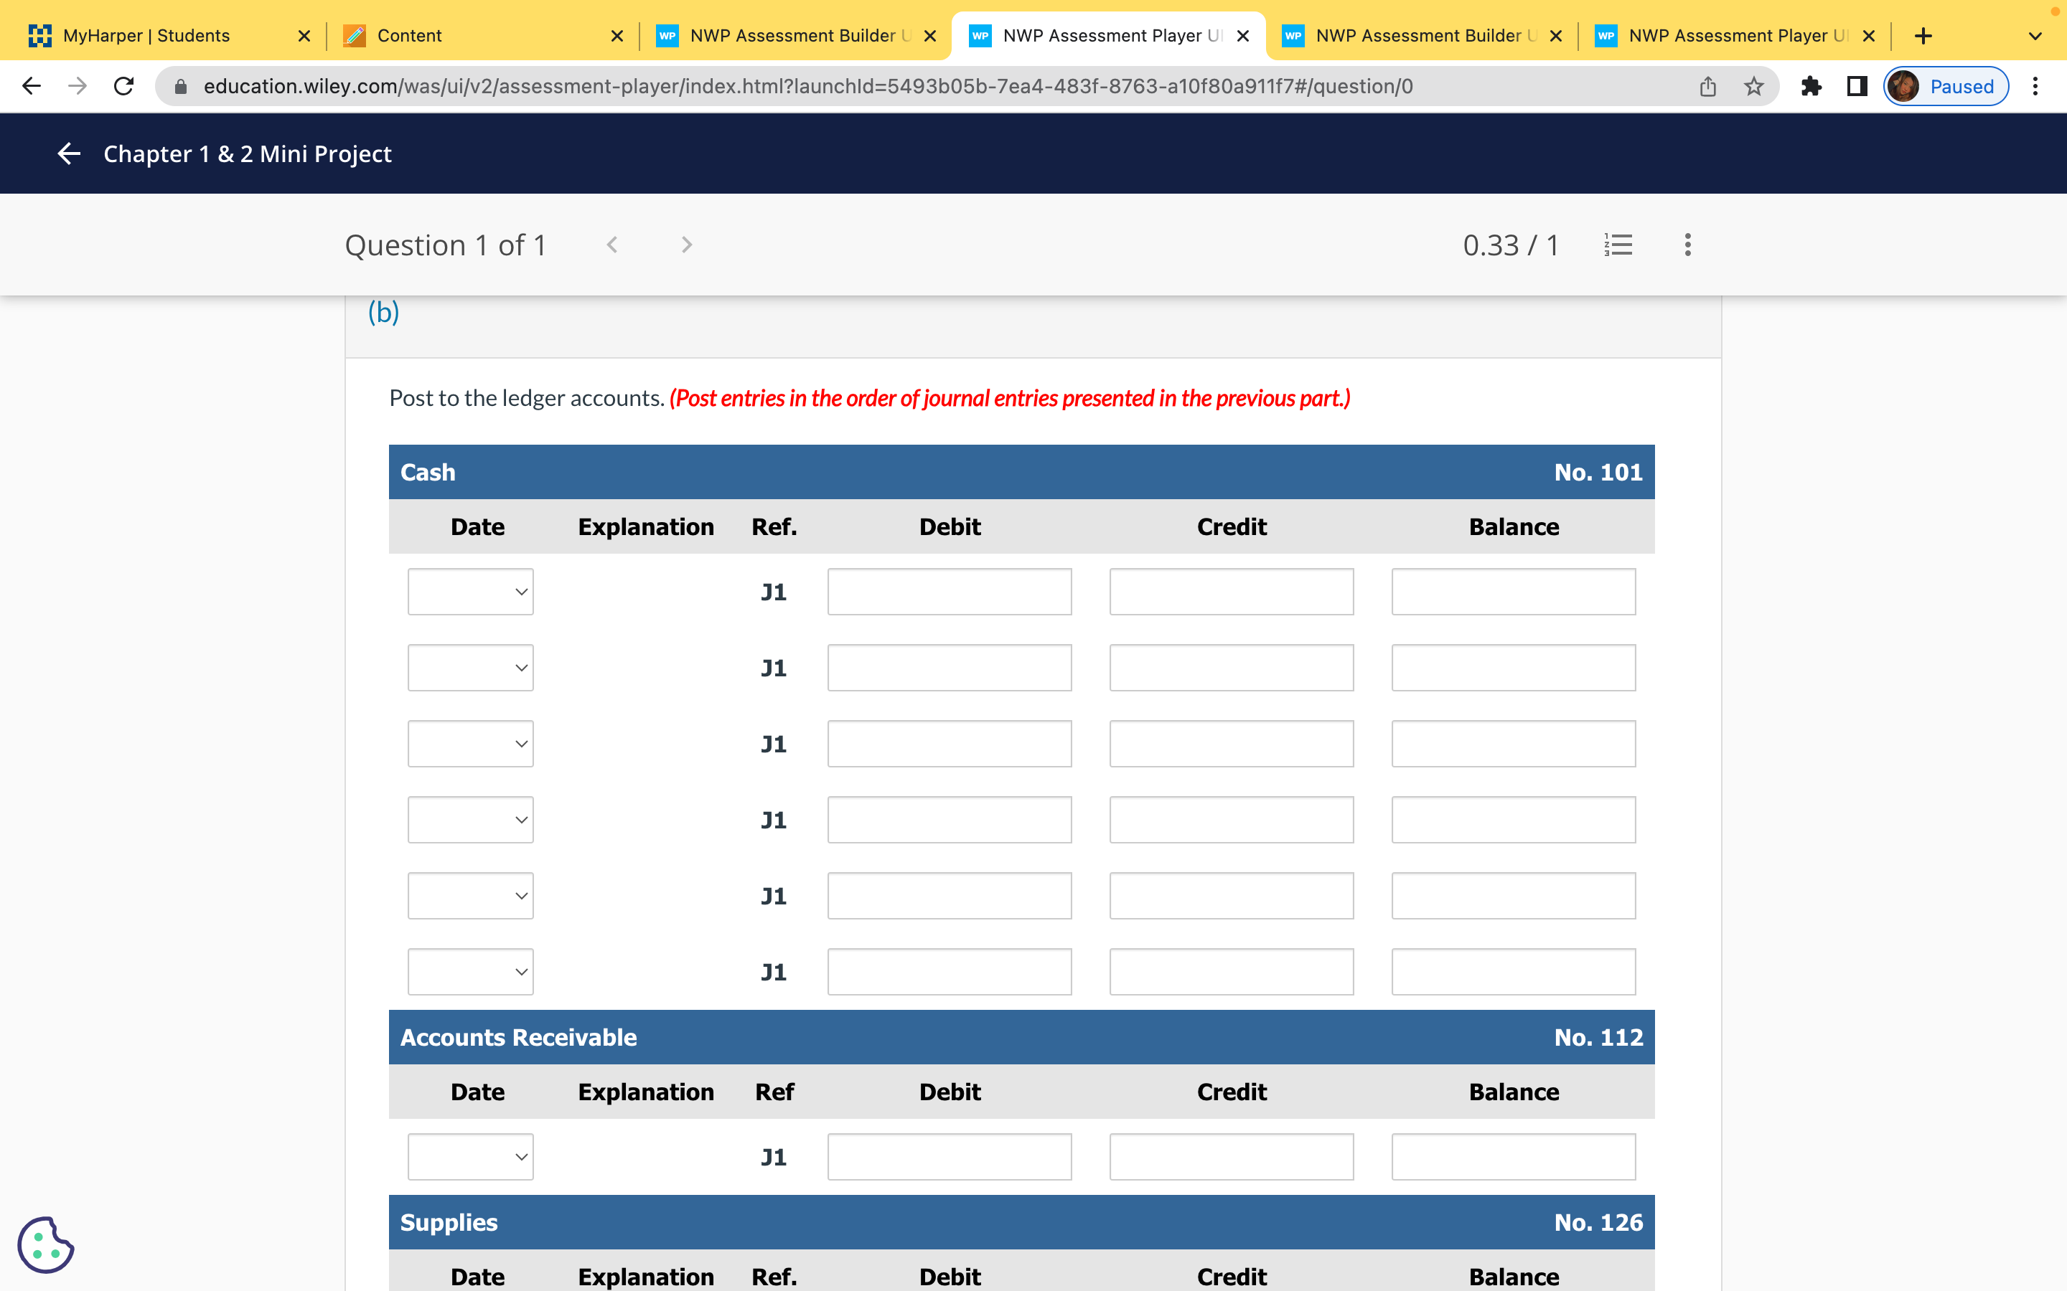
Task: Click the back arrow beside Chapter 1 & 2 Mini Project
Action: coord(68,153)
